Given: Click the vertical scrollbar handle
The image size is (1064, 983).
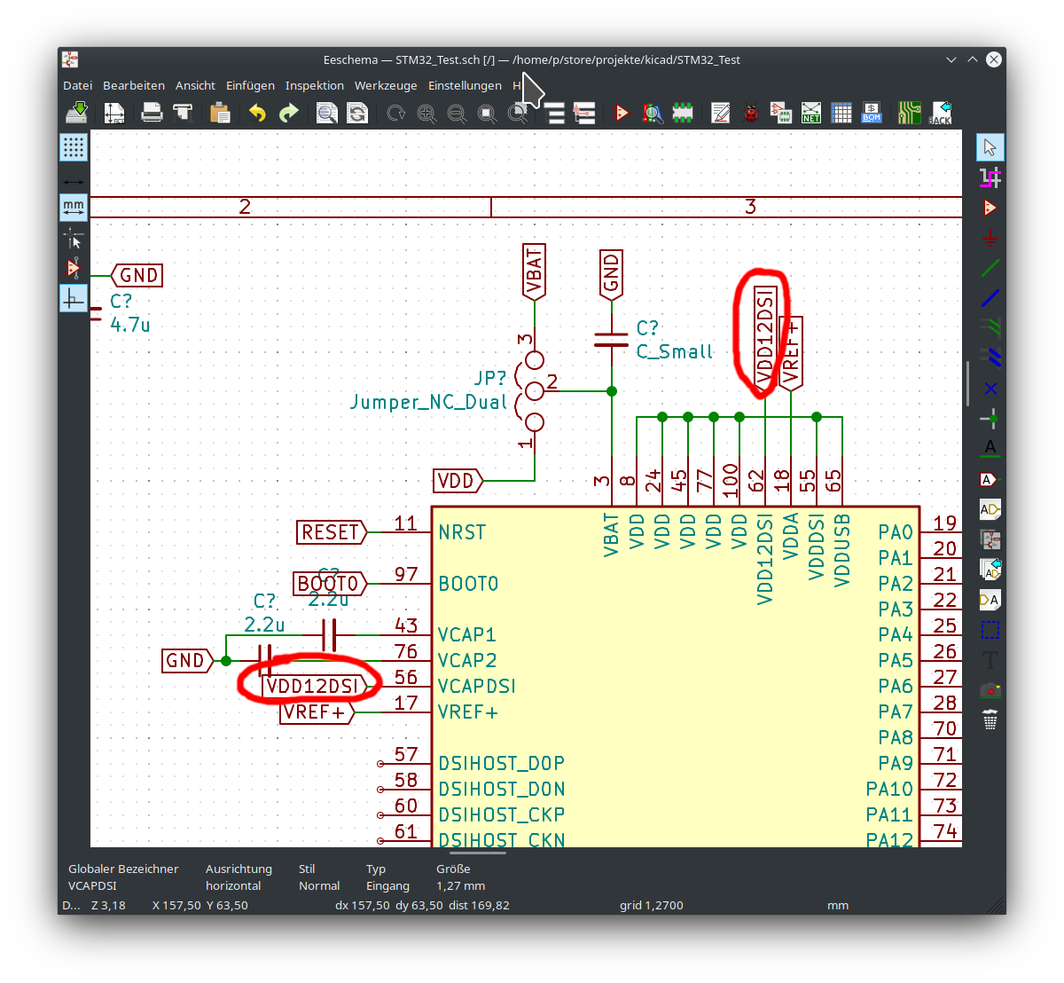Looking at the screenshot, I should (x=968, y=384).
